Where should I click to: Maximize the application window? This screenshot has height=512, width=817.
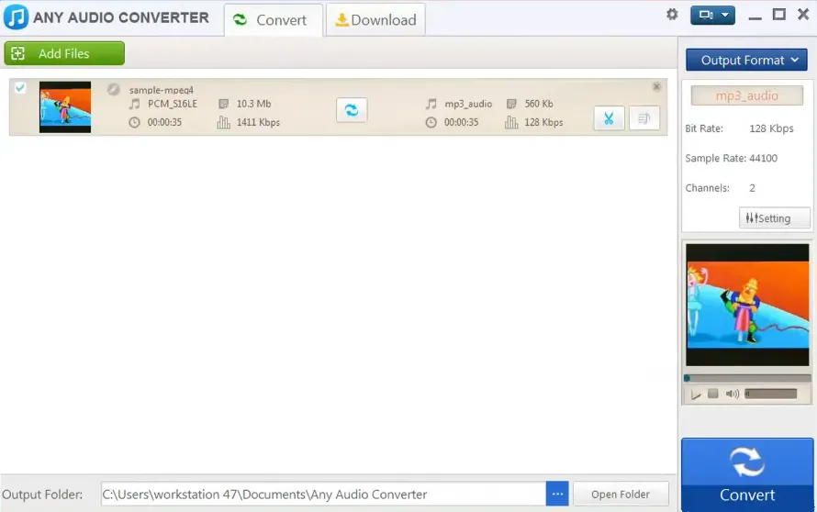pyautogui.click(x=779, y=15)
